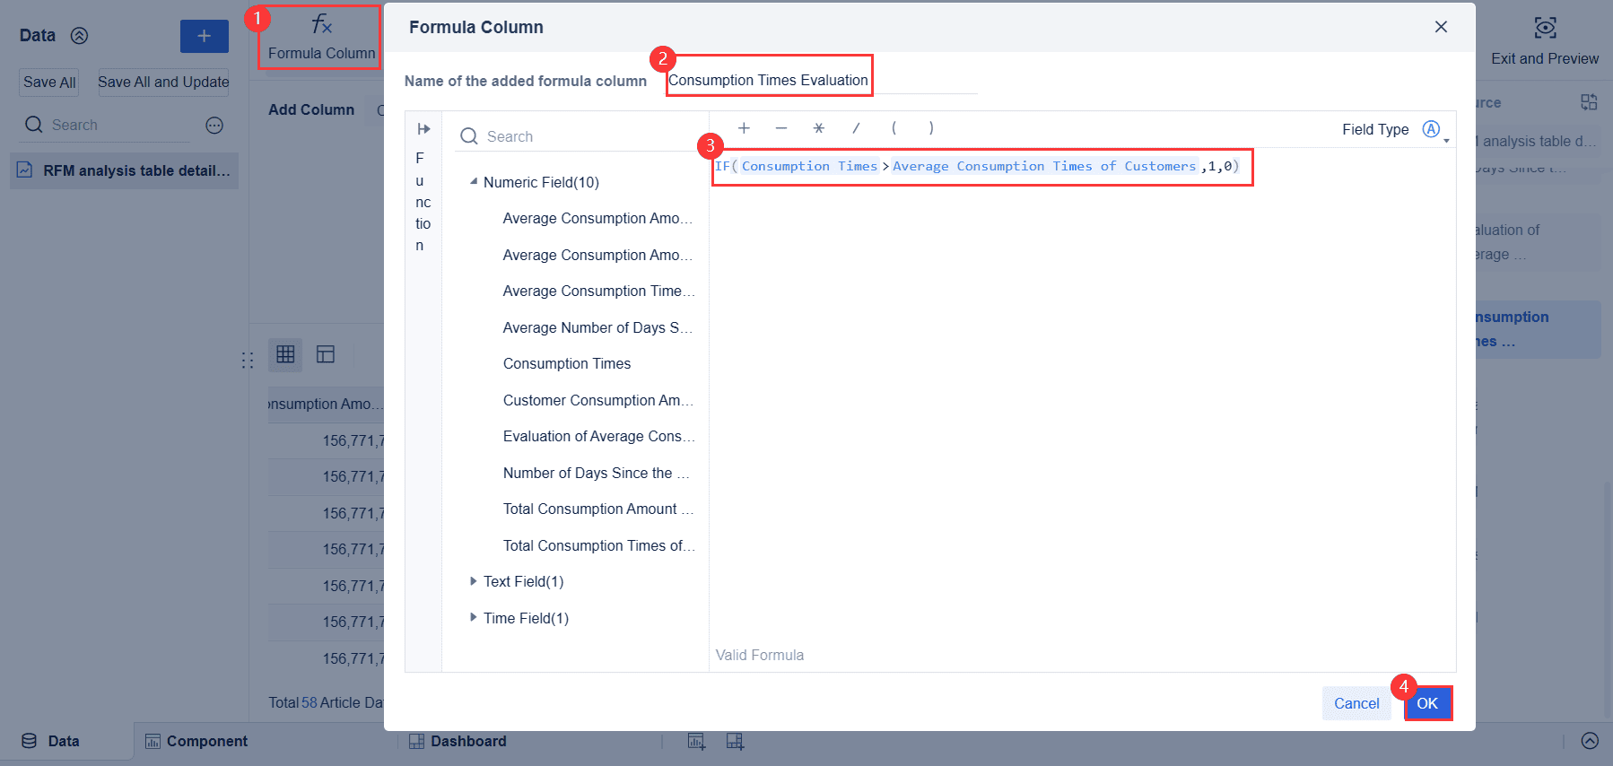The height and width of the screenshot is (766, 1613).
Task: Open the more options ellipsis beside Search
Action: (x=214, y=126)
